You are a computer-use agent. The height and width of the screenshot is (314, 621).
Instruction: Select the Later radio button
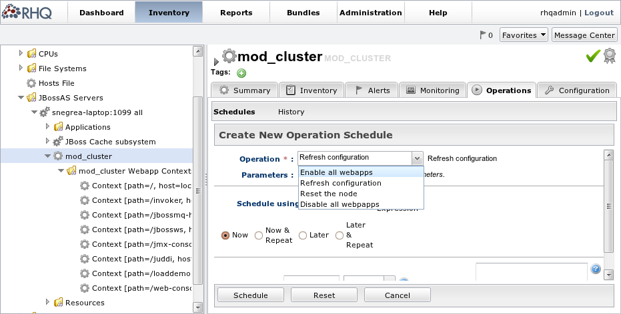[303, 235]
